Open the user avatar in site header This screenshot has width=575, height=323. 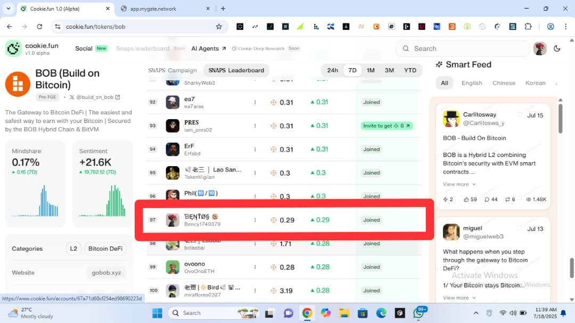[x=540, y=48]
